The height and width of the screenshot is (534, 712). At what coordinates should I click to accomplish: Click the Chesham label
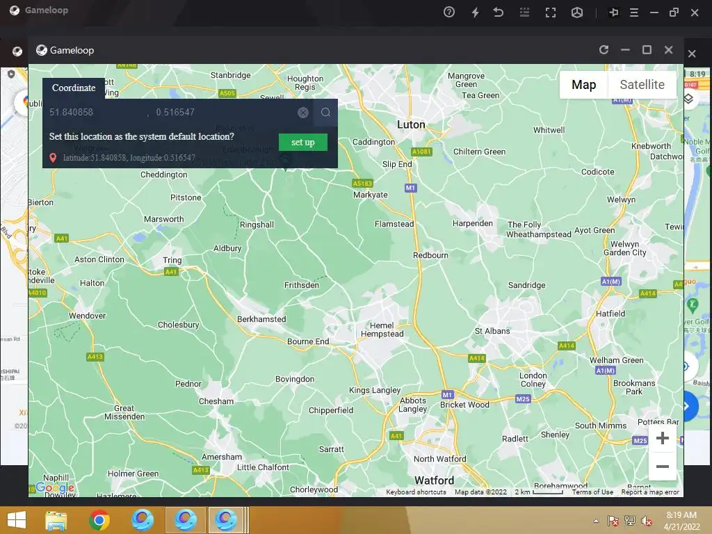pyautogui.click(x=216, y=401)
